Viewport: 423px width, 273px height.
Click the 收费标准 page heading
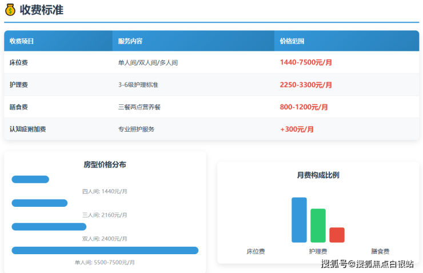click(41, 10)
